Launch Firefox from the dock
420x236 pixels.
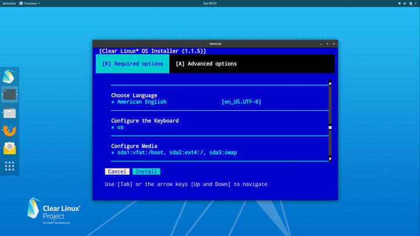[10, 131]
